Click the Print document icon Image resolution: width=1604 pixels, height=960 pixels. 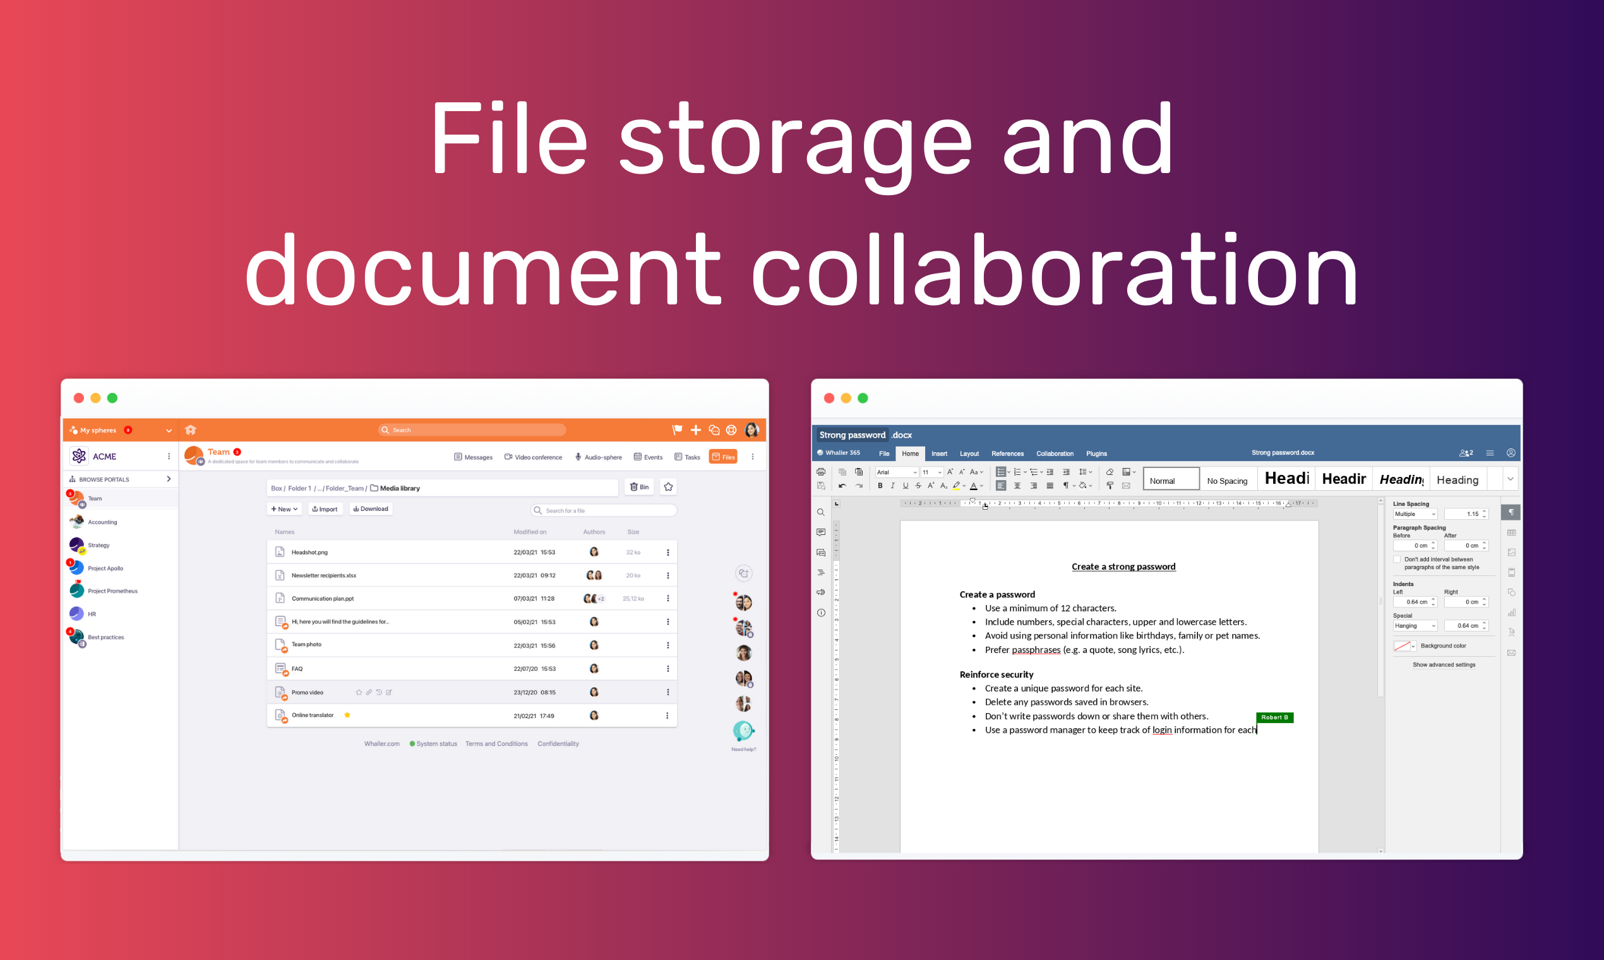pos(821,472)
